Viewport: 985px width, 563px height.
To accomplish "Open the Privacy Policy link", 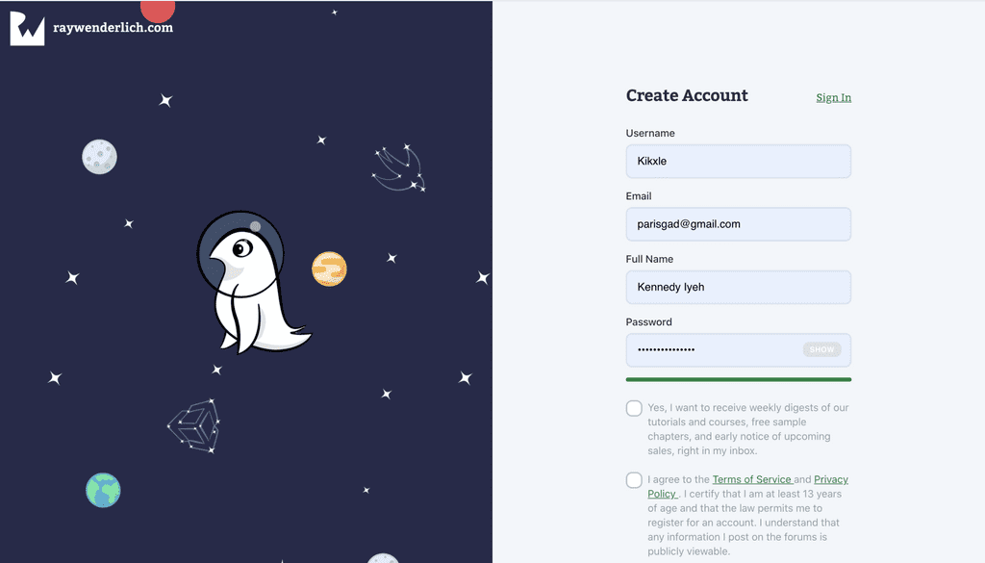I will point(830,479).
